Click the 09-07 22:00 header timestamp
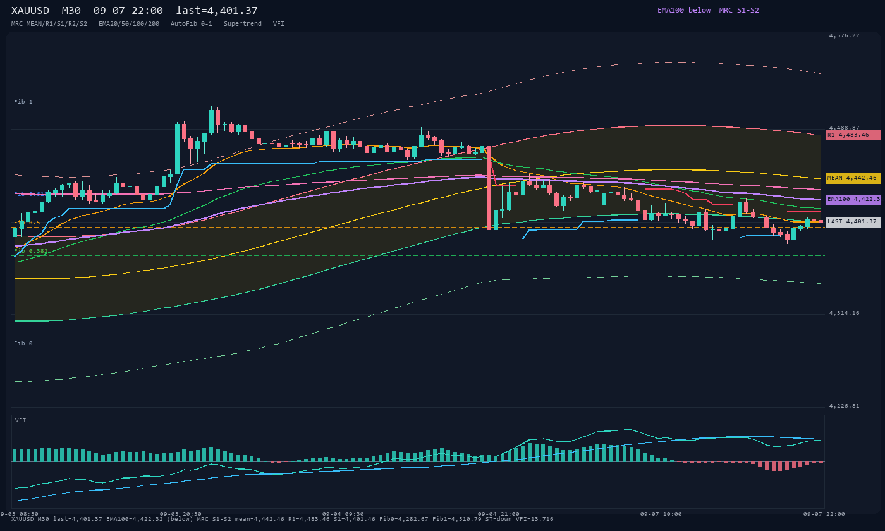Screen dimensions: 885x531 pos(128,10)
